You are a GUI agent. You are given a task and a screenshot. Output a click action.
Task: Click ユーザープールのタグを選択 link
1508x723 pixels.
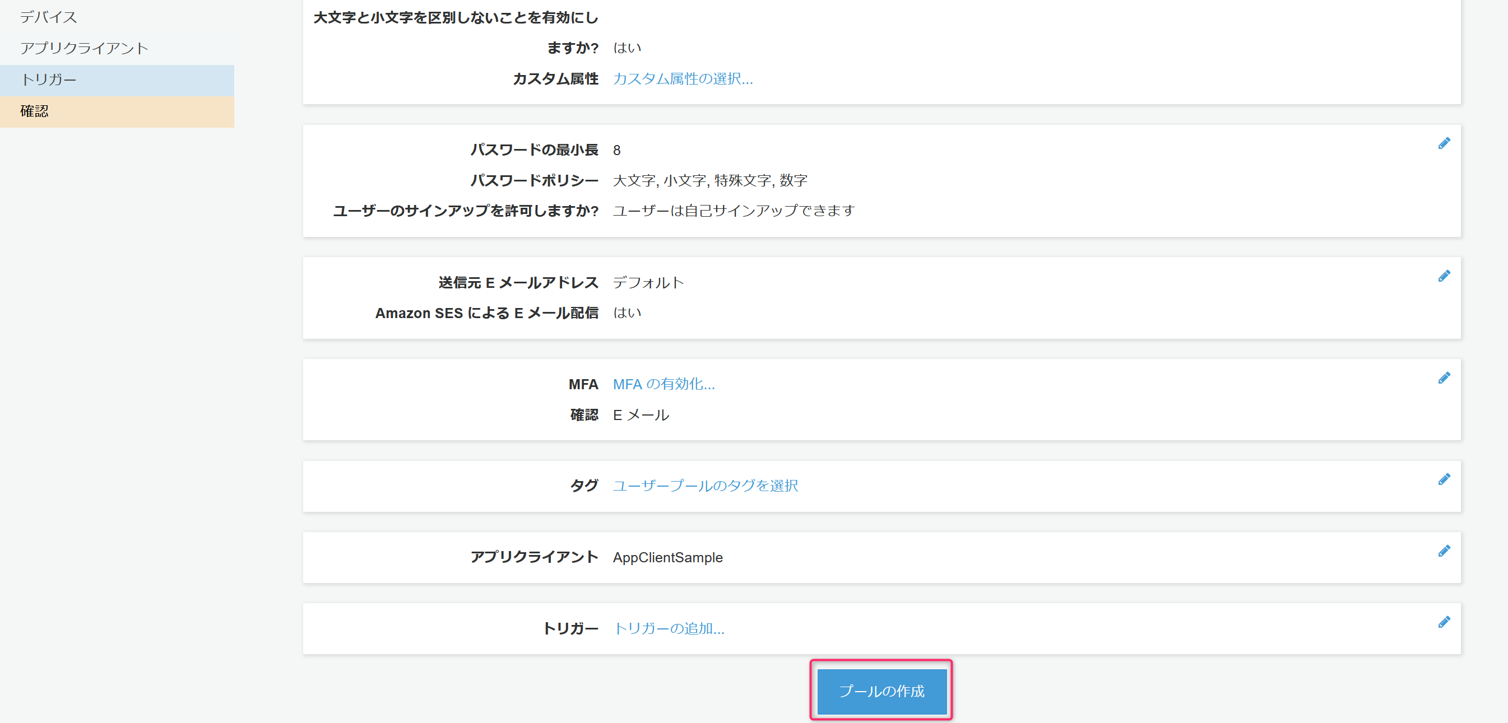(705, 486)
